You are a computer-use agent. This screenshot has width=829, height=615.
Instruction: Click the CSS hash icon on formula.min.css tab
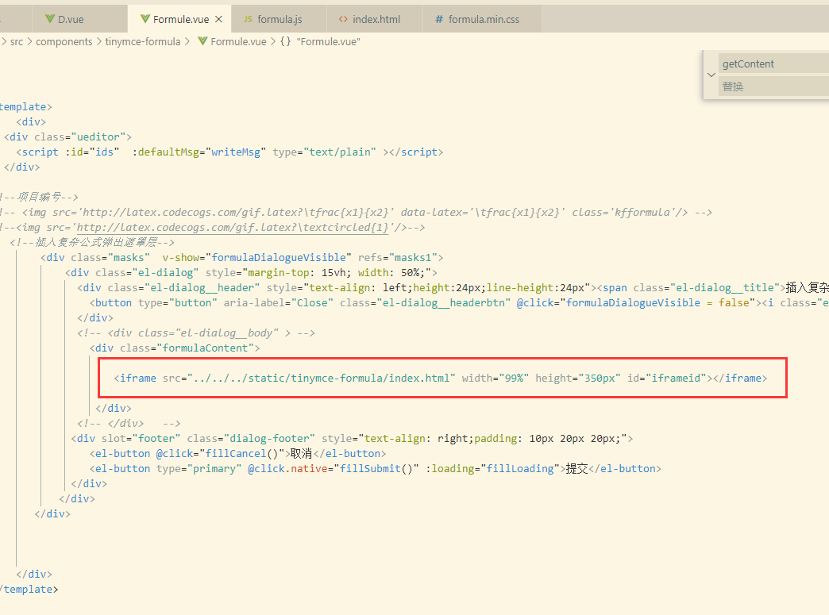pos(440,17)
